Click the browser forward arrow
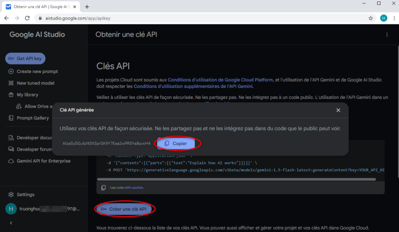 point(17,18)
